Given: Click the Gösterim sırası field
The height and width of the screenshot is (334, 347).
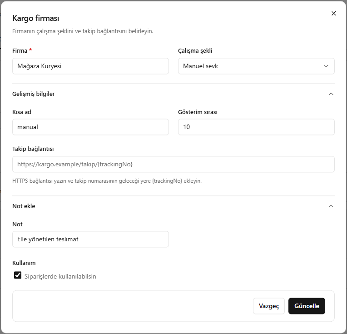Looking at the screenshot, I should coord(256,127).
